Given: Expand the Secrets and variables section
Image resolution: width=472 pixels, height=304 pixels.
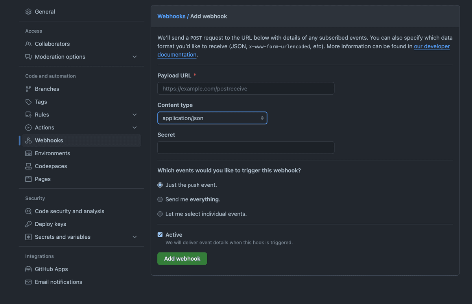Looking at the screenshot, I should click(135, 237).
